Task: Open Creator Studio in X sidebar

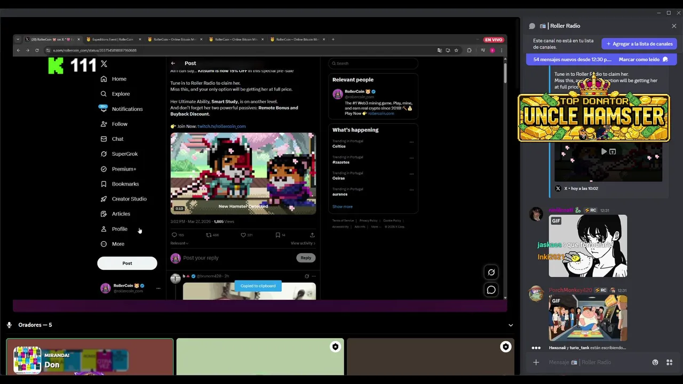Action: [123, 199]
